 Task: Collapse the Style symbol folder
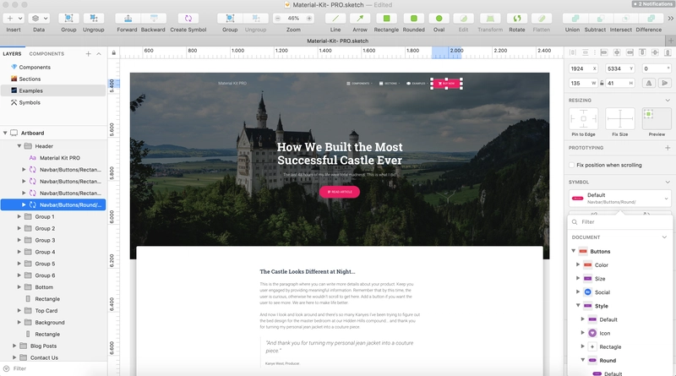pyautogui.click(x=578, y=306)
